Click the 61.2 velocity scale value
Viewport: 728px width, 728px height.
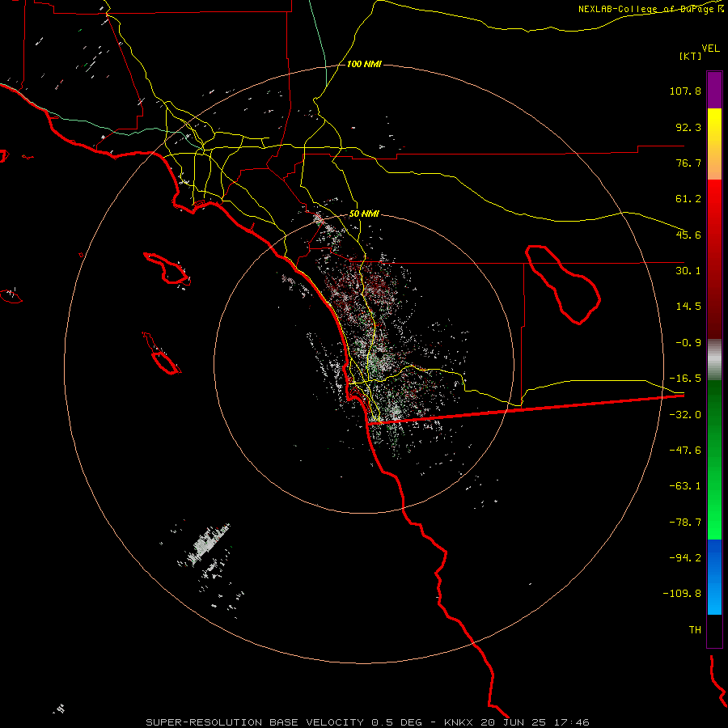point(688,199)
